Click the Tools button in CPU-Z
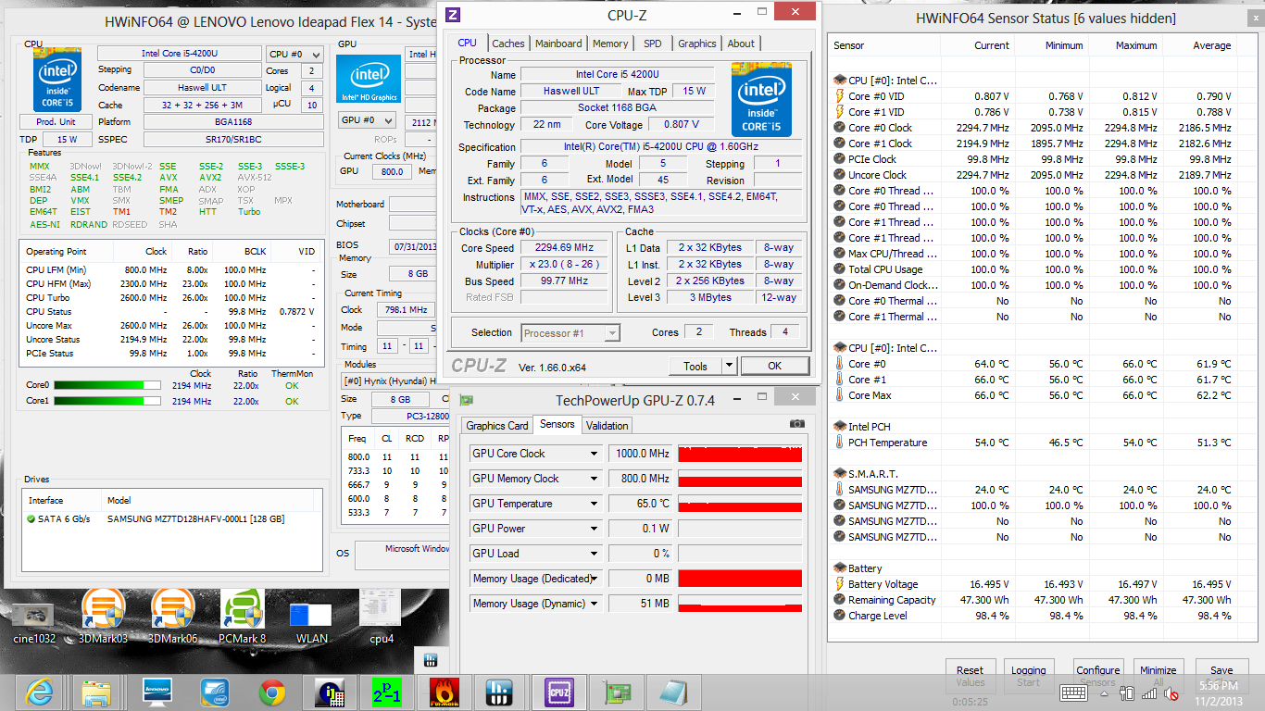1265x711 pixels. point(695,366)
